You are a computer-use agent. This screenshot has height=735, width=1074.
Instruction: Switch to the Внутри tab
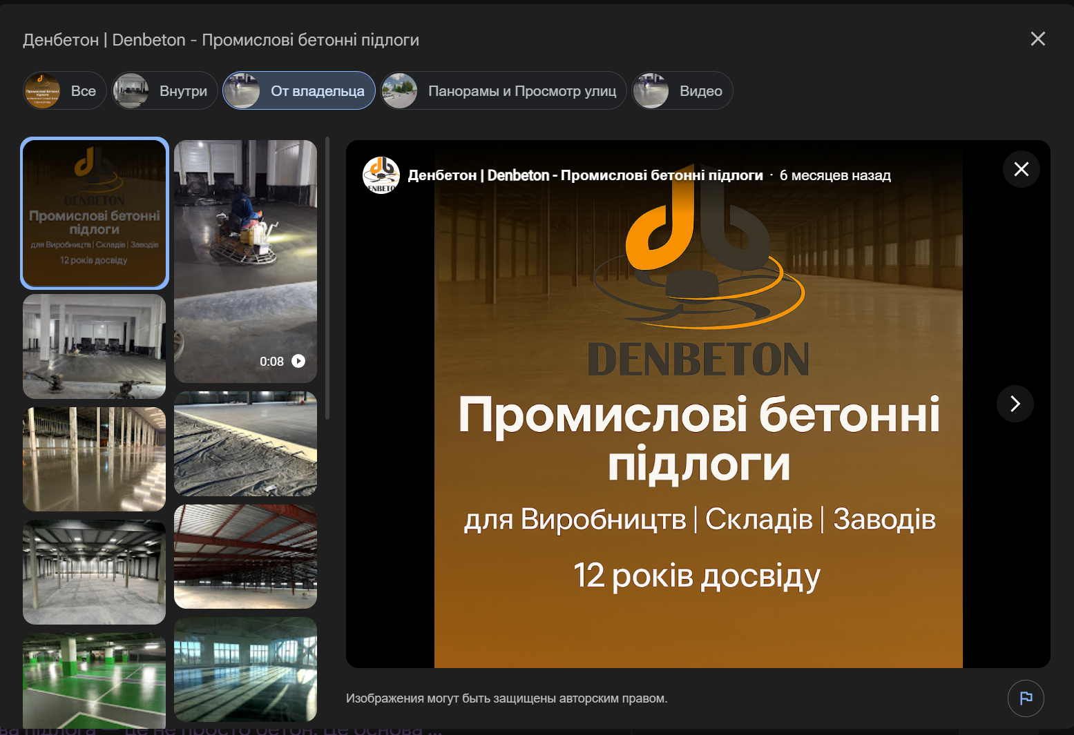pos(165,90)
